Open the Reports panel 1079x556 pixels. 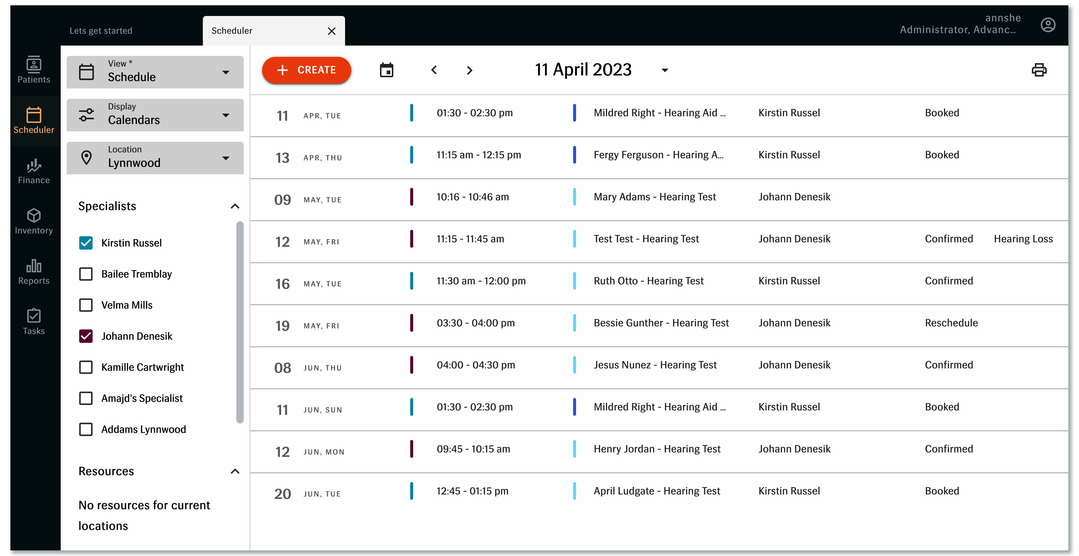pos(33,271)
